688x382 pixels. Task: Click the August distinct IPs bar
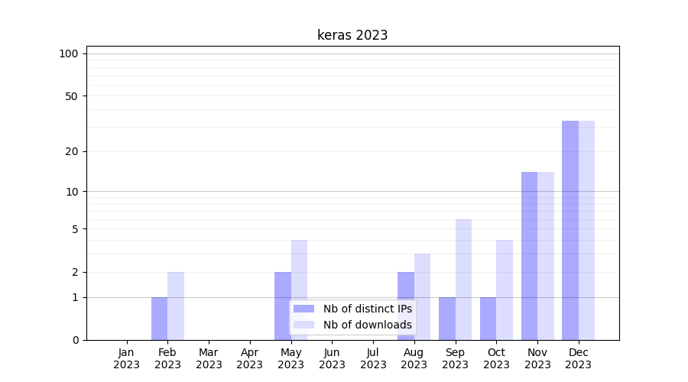tap(406, 306)
